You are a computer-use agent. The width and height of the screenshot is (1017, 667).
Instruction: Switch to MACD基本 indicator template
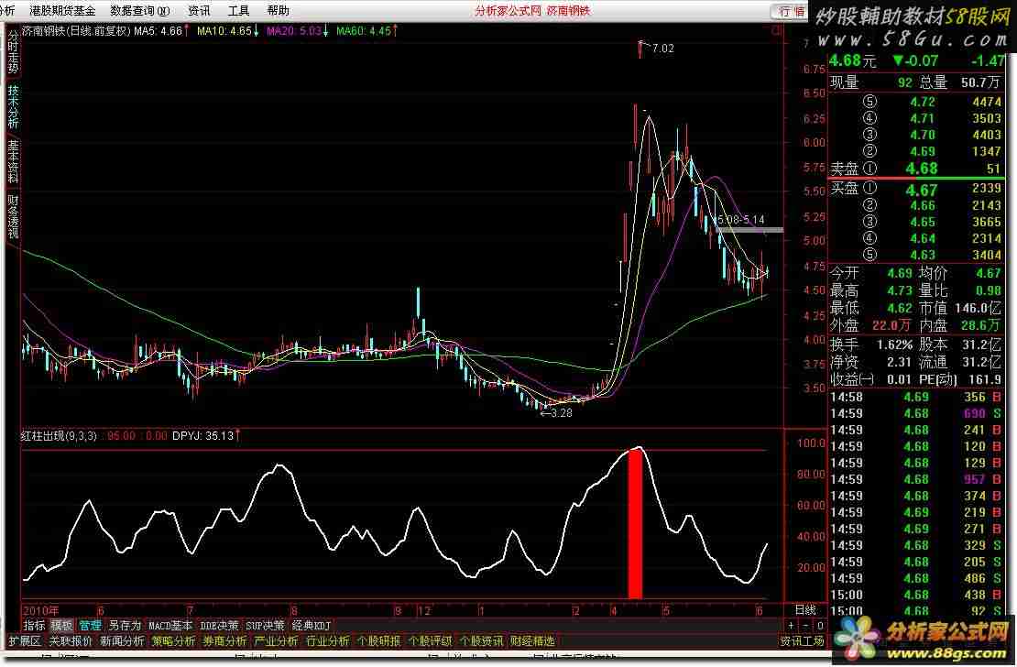pos(169,626)
